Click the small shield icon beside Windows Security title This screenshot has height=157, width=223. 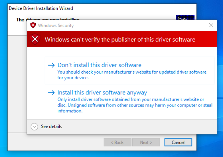33,25
